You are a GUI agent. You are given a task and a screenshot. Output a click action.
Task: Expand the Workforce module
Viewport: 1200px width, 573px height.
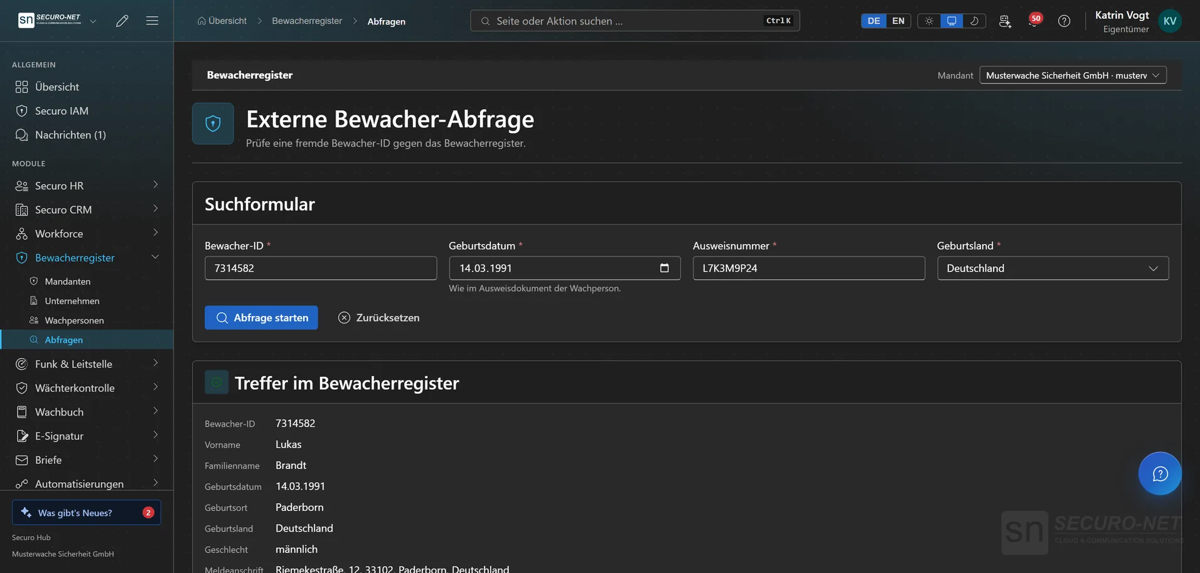click(x=87, y=233)
